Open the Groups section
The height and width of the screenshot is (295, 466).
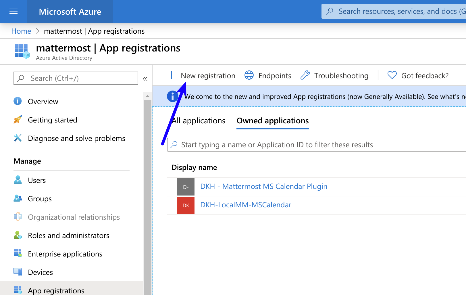point(40,199)
